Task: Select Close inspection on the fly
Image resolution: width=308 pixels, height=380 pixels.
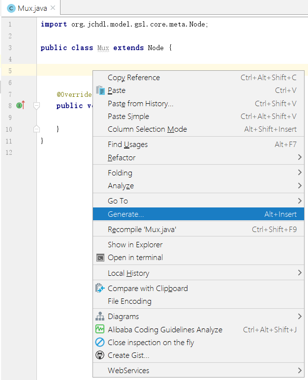Action: click(198, 343)
